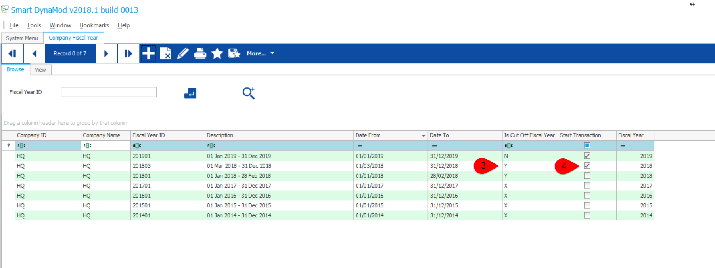Open the File menu
715x268 pixels.
14,25
